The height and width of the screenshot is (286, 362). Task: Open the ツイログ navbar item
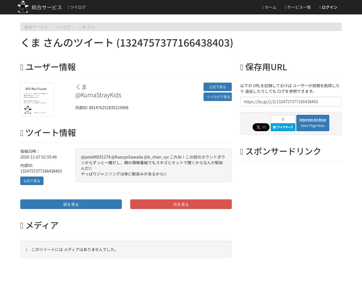[76, 7]
